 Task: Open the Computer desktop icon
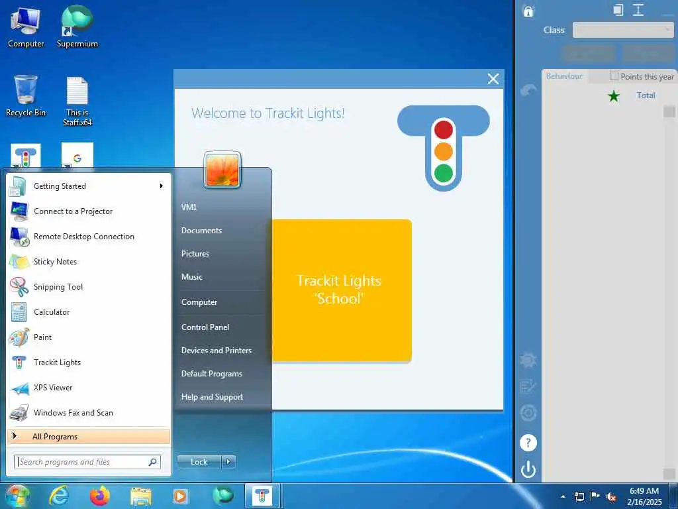point(26,27)
